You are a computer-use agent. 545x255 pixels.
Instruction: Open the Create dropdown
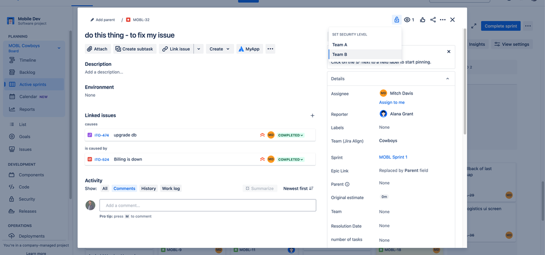click(220, 49)
